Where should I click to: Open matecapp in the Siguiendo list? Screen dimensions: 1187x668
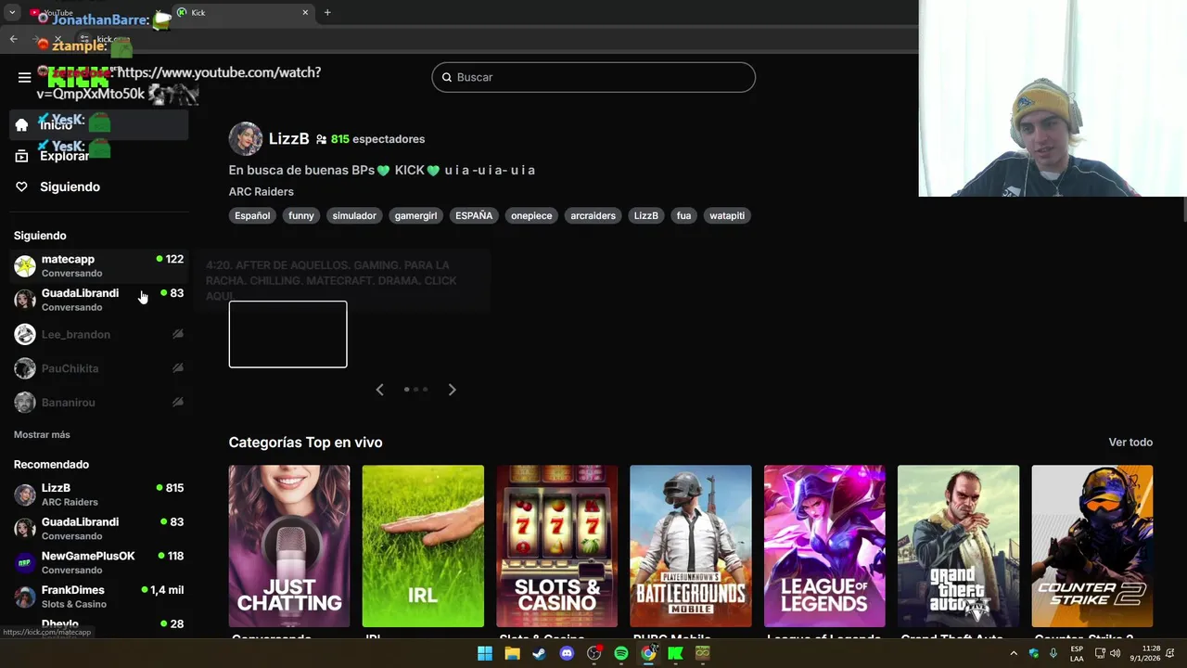pyautogui.click(x=98, y=265)
